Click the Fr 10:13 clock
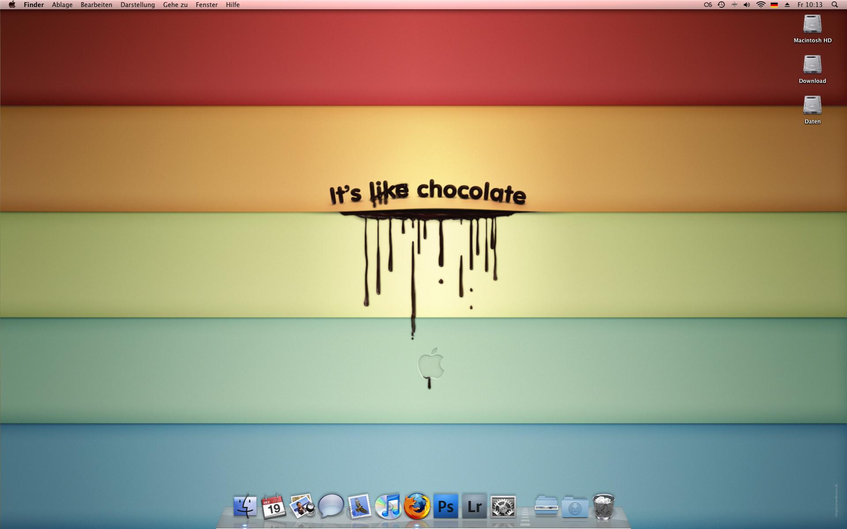Image resolution: width=847 pixels, height=529 pixels. point(810,5)
